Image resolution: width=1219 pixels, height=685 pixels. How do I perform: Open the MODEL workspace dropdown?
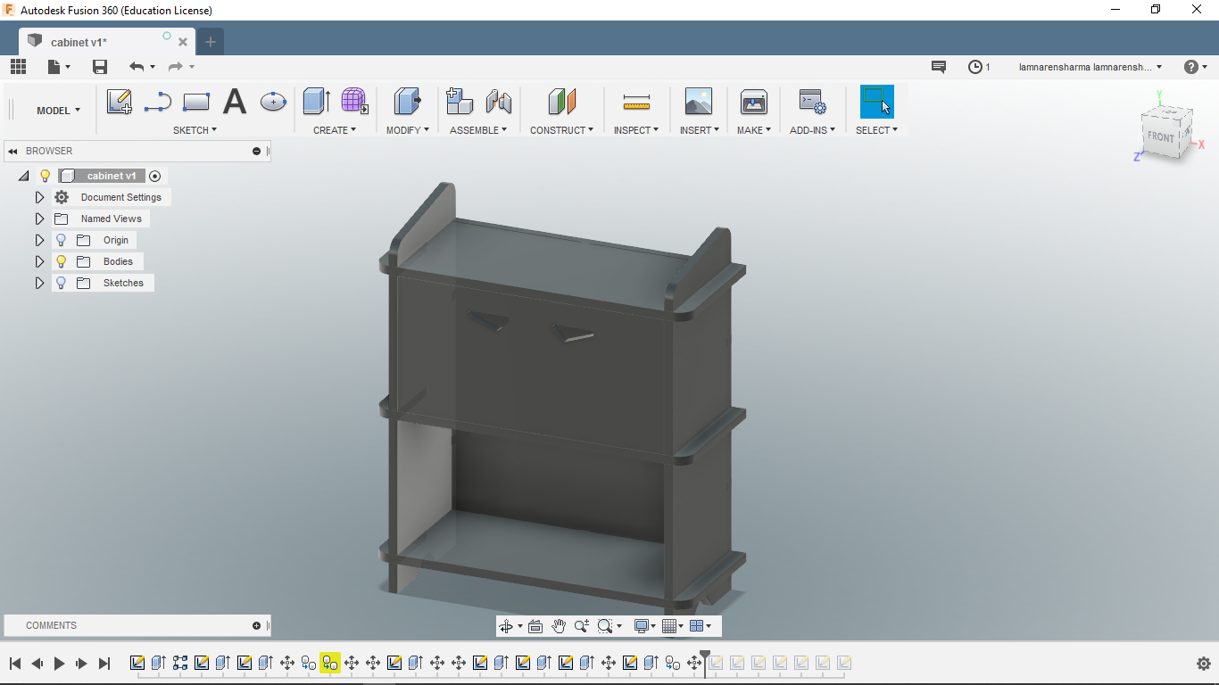(x=58, y=111)
